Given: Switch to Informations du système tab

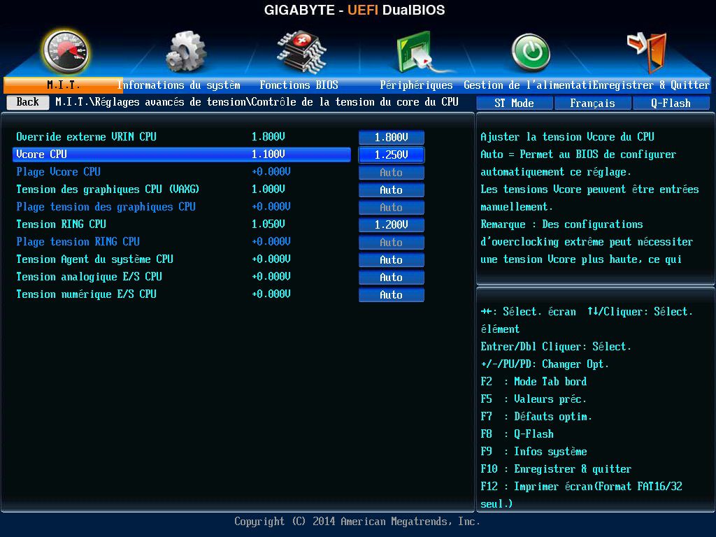Looking at the screenshot, I should point(178,85).
